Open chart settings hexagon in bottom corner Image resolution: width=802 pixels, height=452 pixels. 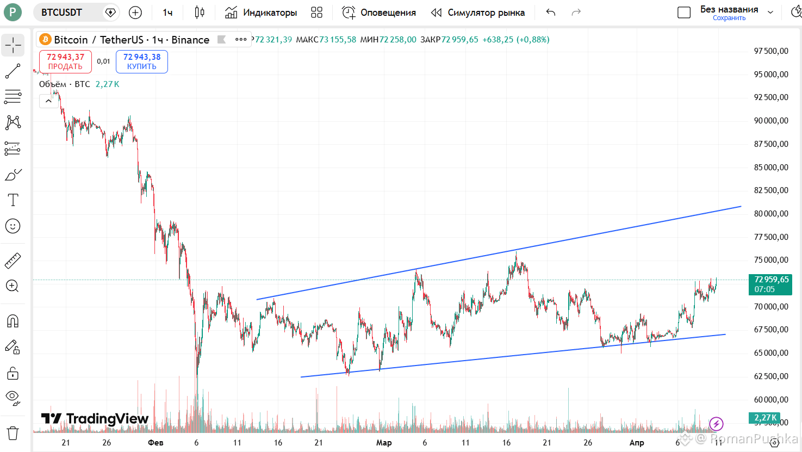774,443
